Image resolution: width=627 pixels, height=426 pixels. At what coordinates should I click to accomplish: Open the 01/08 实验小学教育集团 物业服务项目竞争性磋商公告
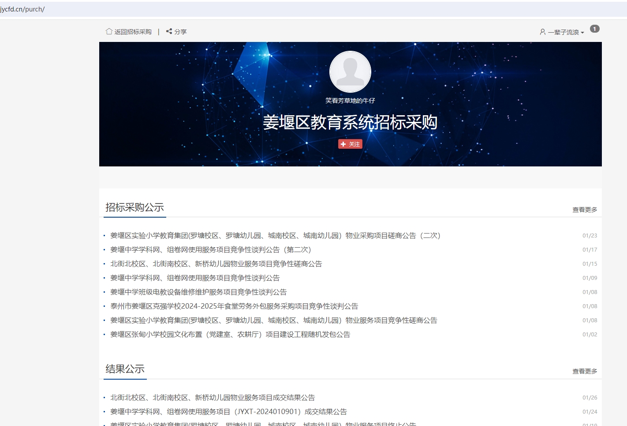coord(274,320)
